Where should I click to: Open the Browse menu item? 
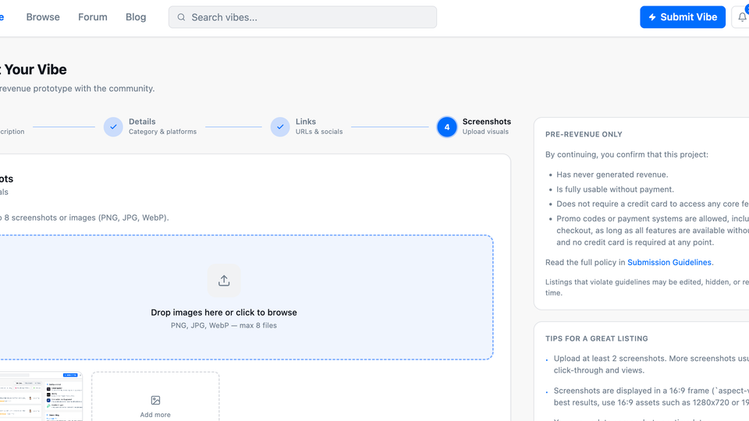coord(43,17)
